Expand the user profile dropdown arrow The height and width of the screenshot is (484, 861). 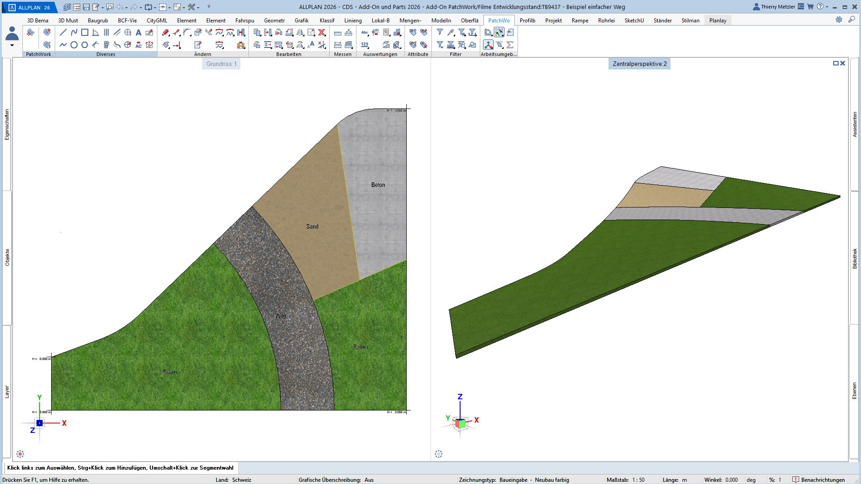point(12,45)
